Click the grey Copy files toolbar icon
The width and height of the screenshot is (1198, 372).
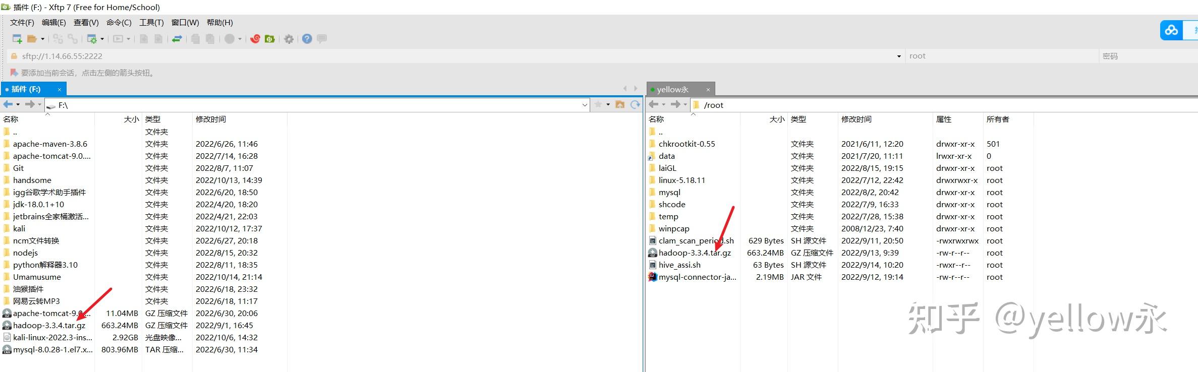point(195,39)
